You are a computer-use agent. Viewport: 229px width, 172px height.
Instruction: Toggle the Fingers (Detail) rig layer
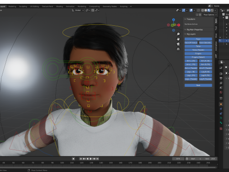[x=198, y=57]
